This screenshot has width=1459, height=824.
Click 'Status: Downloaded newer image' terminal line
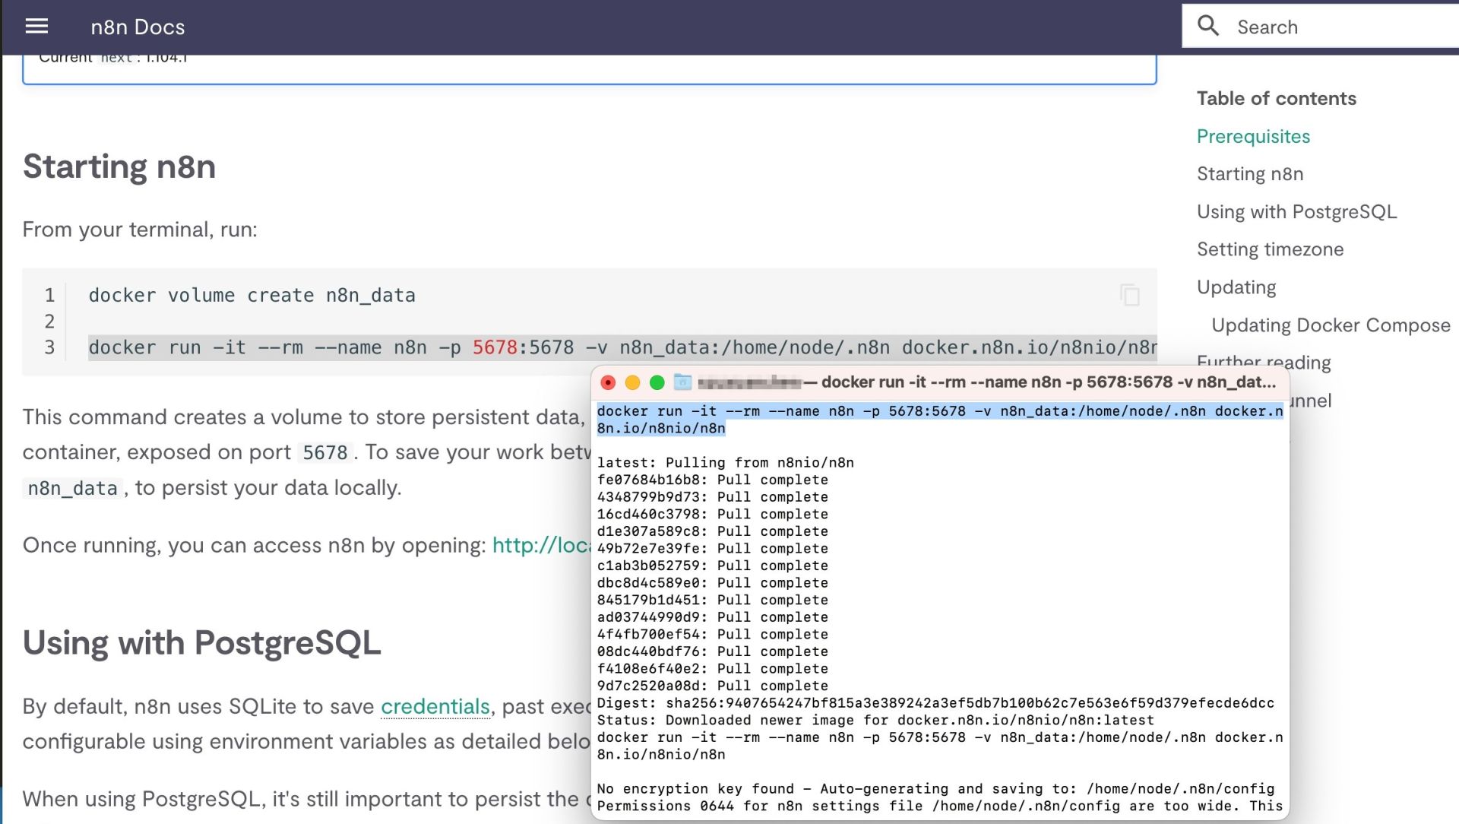(x=875, y=720)
